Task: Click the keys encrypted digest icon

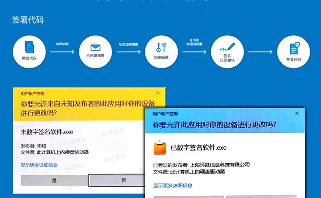Action: (161, 48)
